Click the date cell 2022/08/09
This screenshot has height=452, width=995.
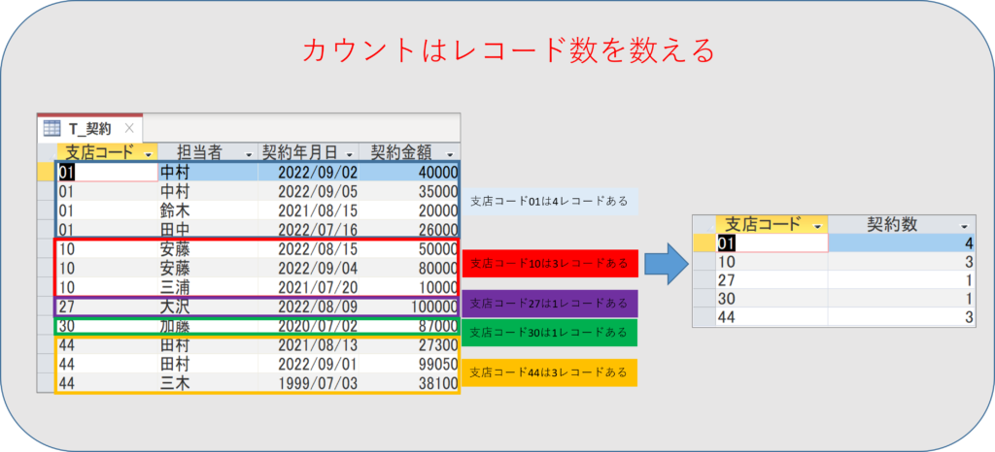tap(308, 307)
